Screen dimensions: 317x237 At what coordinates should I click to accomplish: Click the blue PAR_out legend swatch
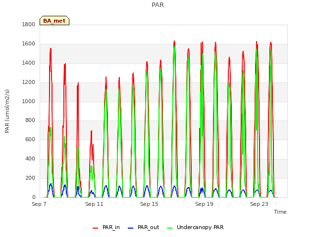pos(131,228)
